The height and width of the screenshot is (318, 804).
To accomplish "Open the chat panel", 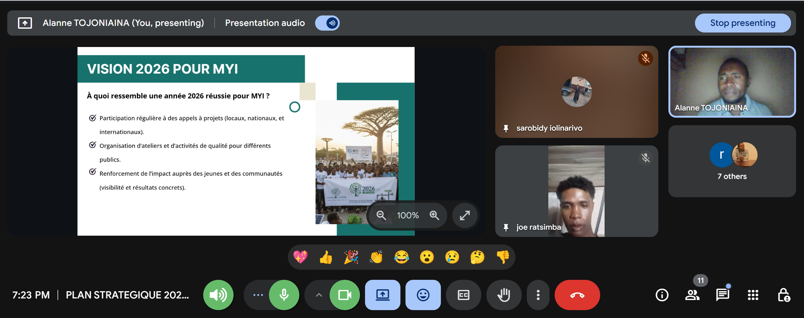I will 722,295.
